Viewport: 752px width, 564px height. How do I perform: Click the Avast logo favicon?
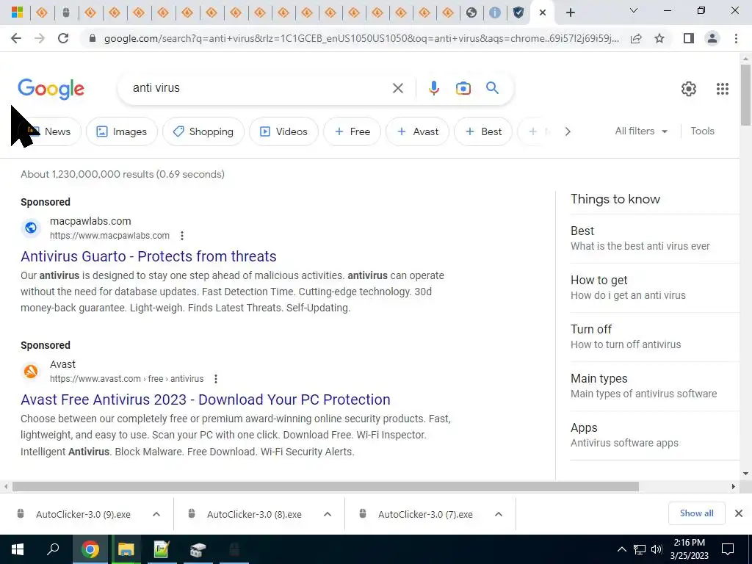pyautogui.click(x=31, y=371)
